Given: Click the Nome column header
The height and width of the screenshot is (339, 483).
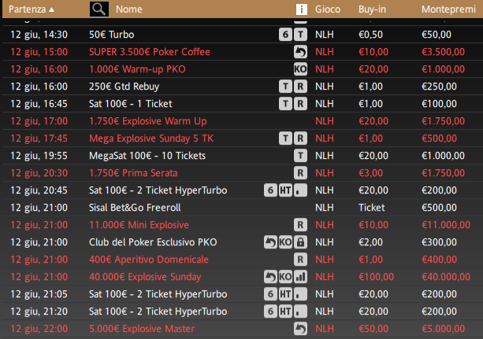Looking at the screenshot, I should (129, 9).
